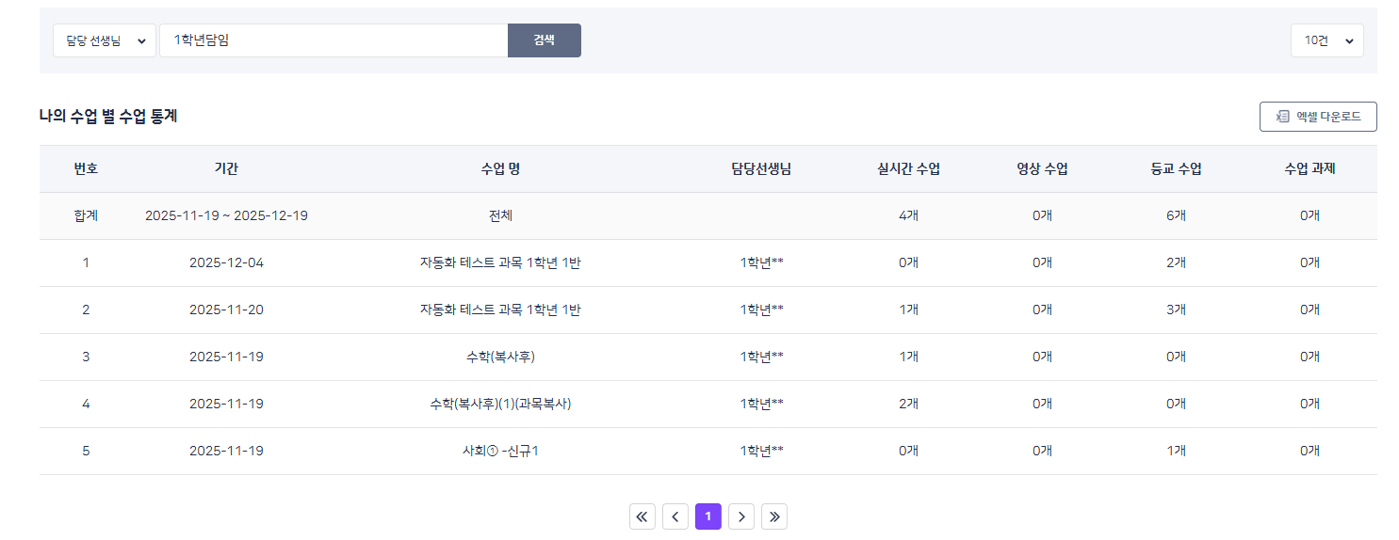Go to next page arrow
Screen dimensions: 1399x540
741,516
